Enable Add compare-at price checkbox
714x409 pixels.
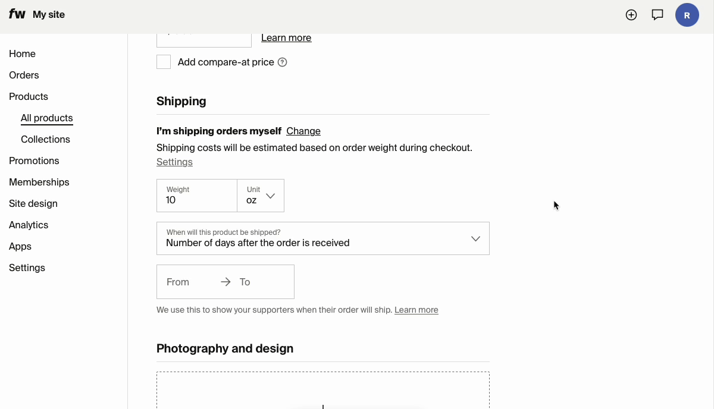[164, 62]
